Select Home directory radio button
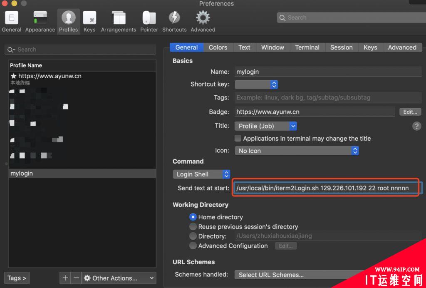426x288 pixels. tap(193, 217)
